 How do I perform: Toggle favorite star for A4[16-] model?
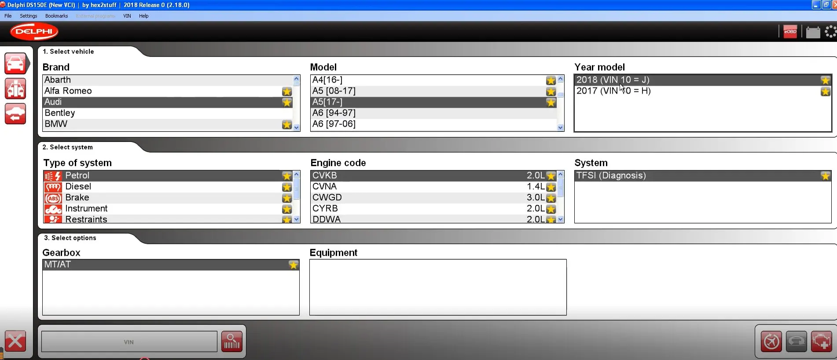(551, 80)
